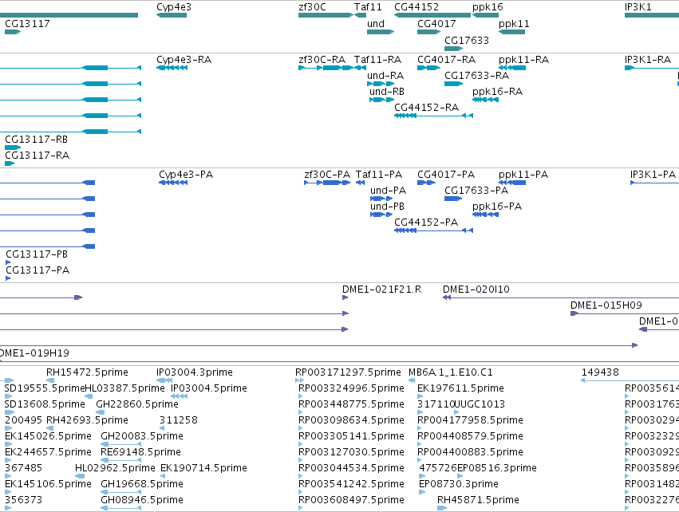679x512 pixels.
Task: Click the IP3K1 gene label
Action: pos(638,7)
